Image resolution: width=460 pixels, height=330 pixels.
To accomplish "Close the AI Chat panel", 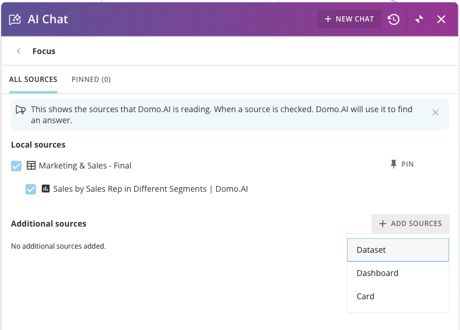I will pos(441,19).
